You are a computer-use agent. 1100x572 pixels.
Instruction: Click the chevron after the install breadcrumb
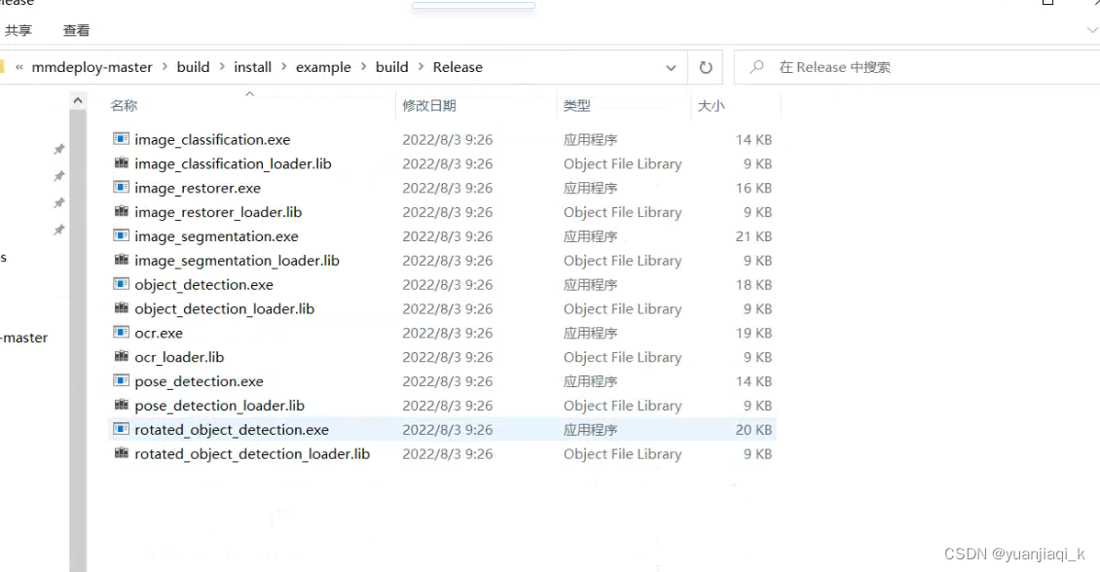tap(283, 67)
